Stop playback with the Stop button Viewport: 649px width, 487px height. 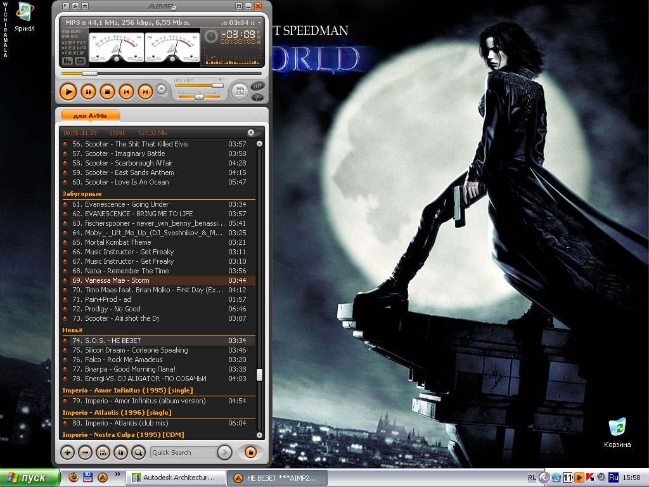107,92
